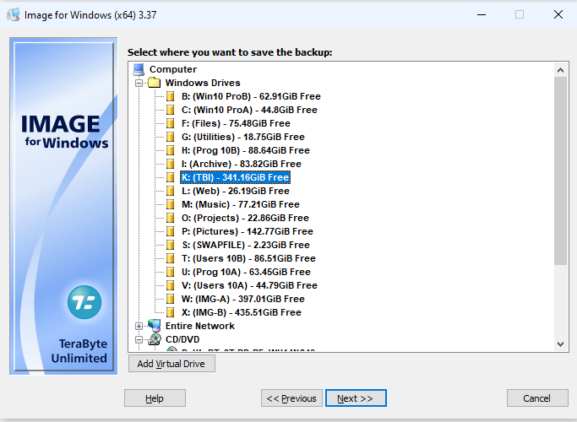Click the drive icon for B: (Win10 ProB)

click(170, 96)
